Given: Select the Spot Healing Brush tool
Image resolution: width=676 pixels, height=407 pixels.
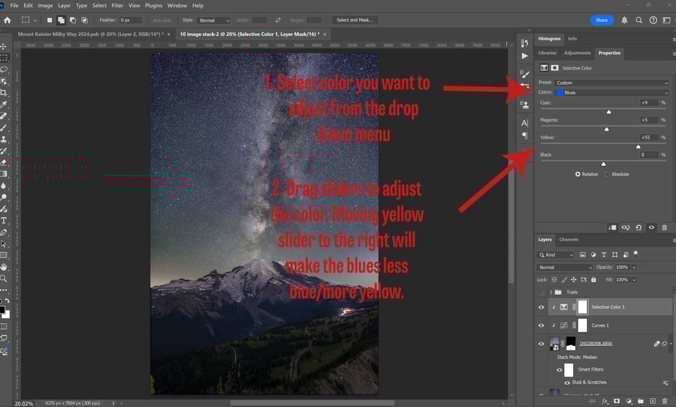Looking at the screenshot, I should tap(4, 116).
